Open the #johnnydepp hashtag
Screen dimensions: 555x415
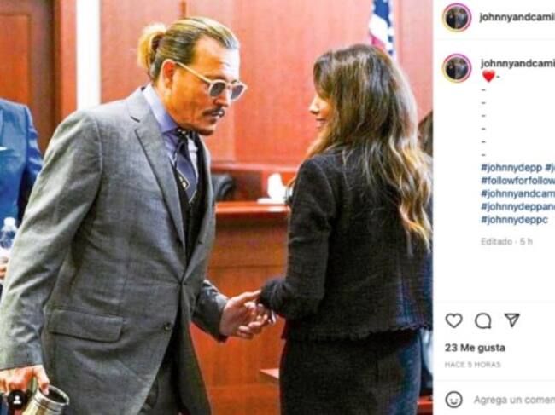[x=510, y=168]
